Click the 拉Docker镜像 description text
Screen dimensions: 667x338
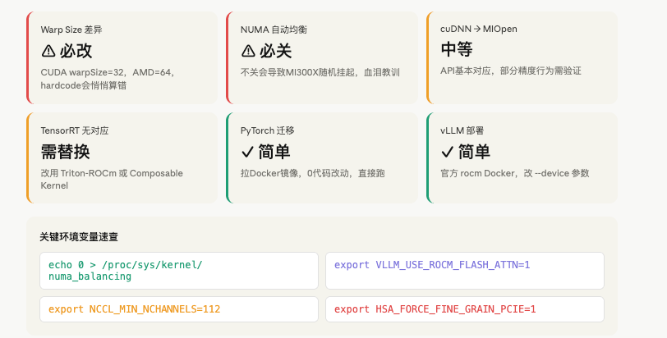pyautogui.click(x=313, y=173)
